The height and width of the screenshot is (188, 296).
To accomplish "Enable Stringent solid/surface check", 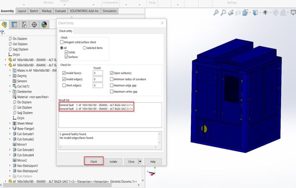I will [62, 42].
